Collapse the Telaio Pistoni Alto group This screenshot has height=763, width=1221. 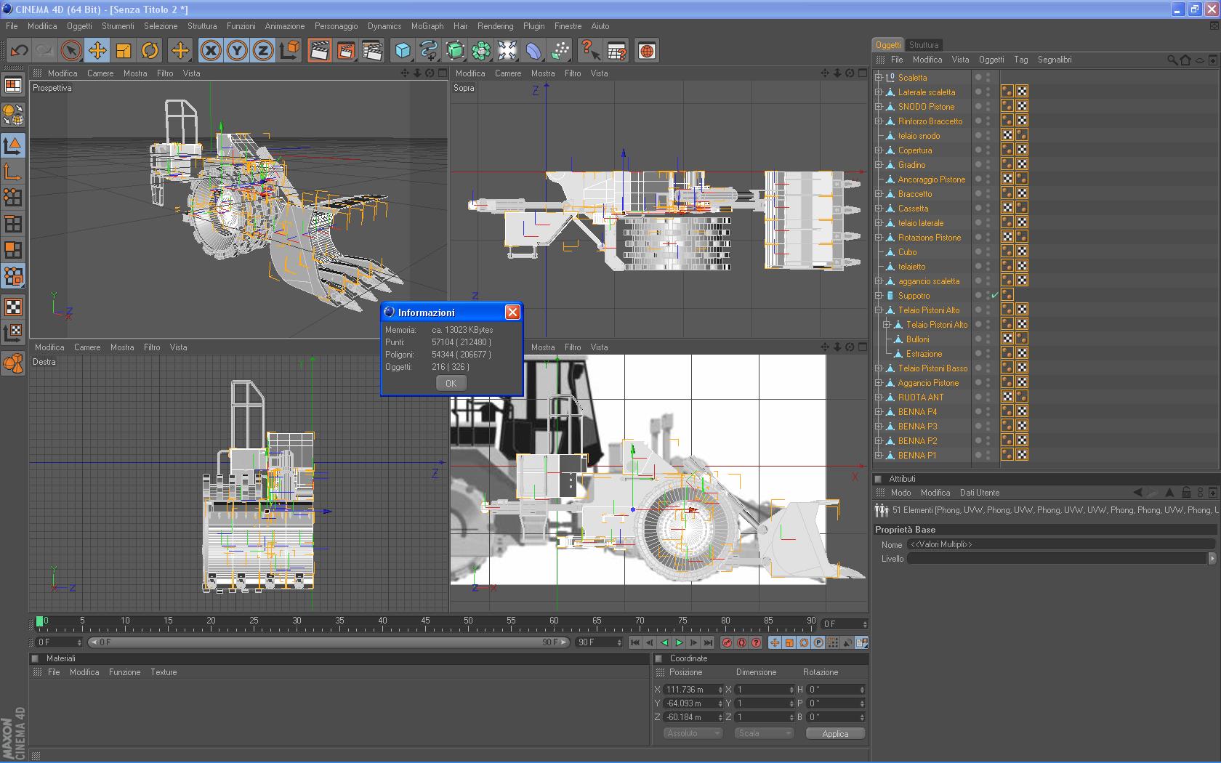coord(879,310)
